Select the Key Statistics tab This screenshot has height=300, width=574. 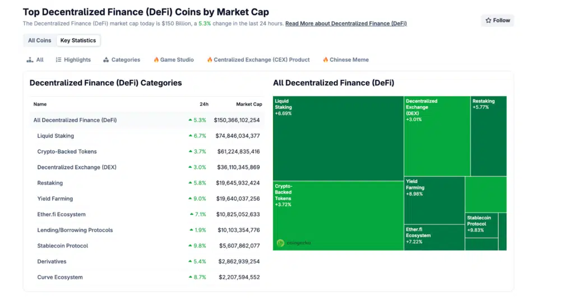coord(78,40)
